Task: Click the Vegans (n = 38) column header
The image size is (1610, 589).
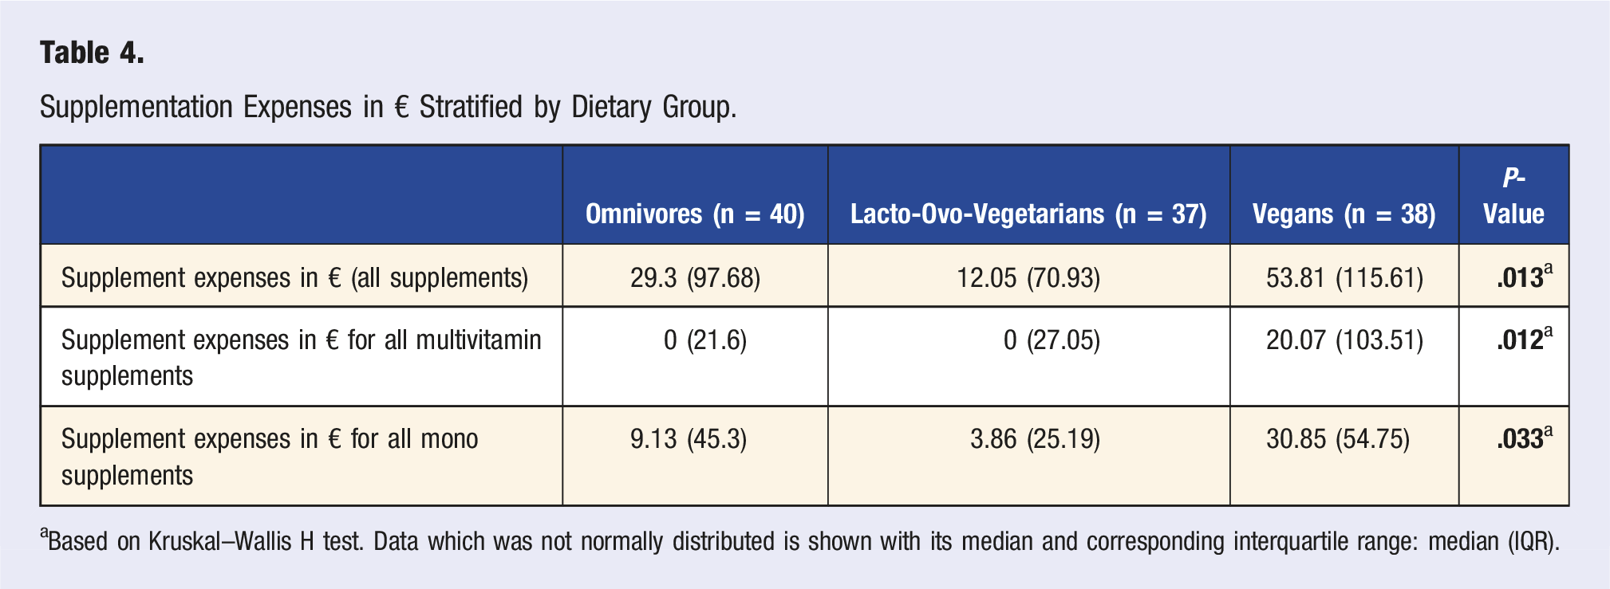Action: coord(1344,214)
